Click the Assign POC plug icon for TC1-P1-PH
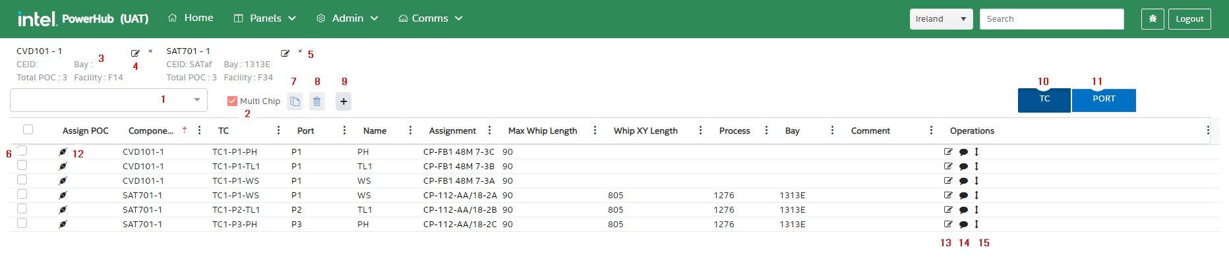 (63, 152)
